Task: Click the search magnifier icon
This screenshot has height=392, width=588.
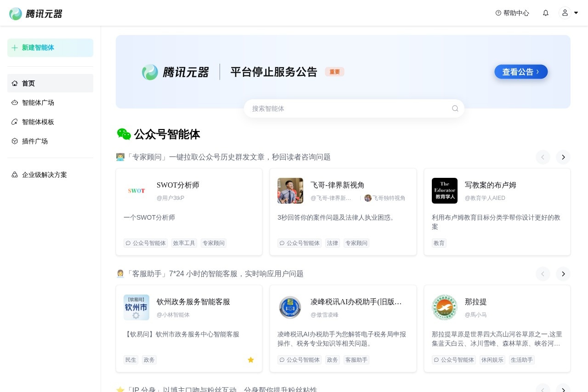Action: tap(455, 108)
